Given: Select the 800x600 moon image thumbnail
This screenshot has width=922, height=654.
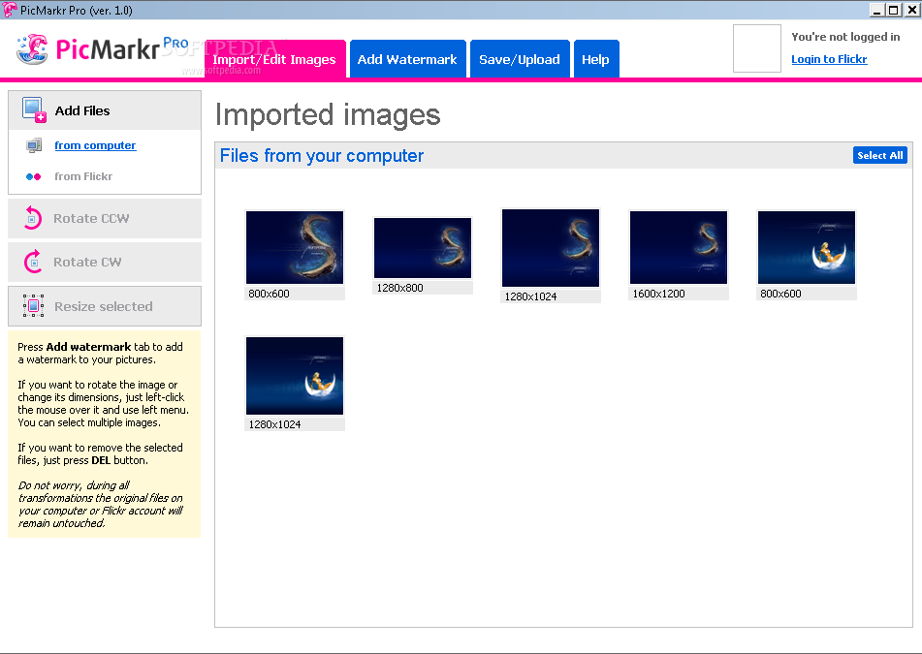Looking at the screenshot, I should tap(807, 247).
